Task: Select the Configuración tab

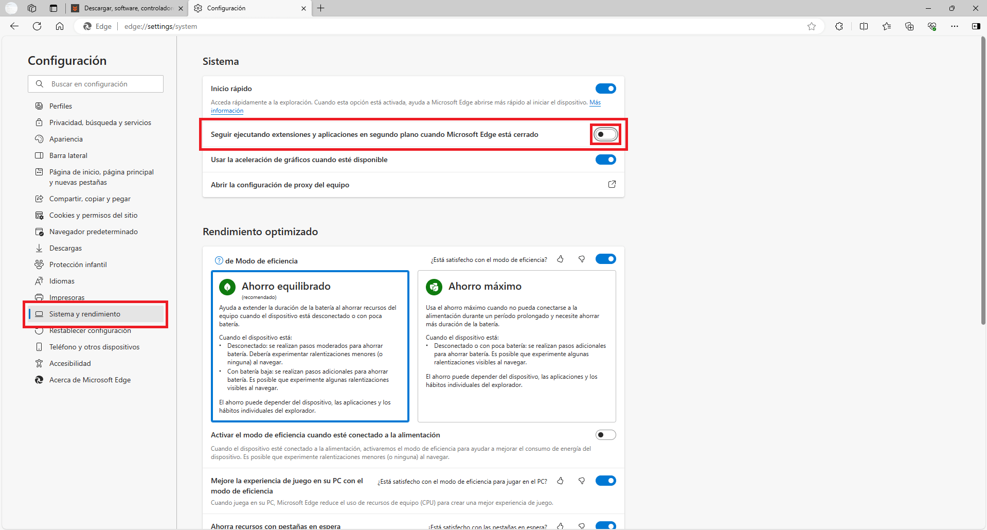Action: tap(250, 8)
